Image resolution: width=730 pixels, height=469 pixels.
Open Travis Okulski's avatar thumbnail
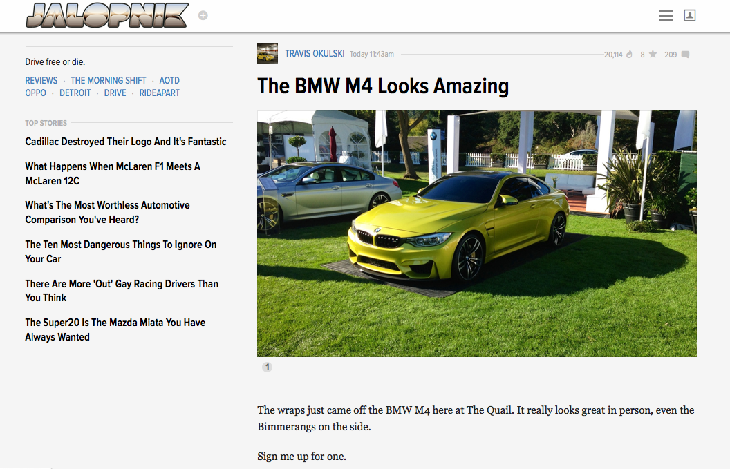pos(268,53)
